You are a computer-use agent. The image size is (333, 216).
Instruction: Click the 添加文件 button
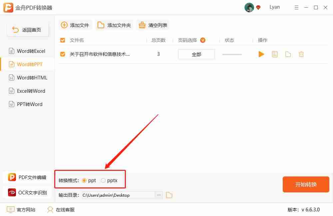(x=75, y=25)
